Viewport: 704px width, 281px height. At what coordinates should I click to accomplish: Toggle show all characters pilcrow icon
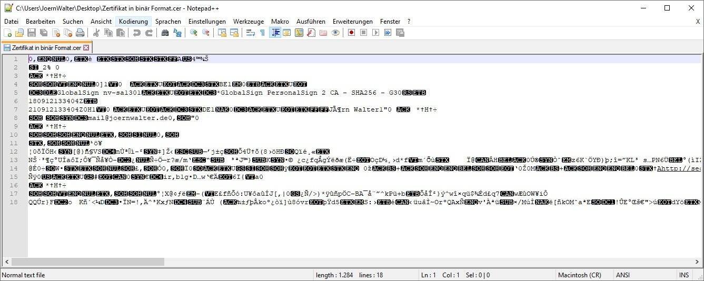pyautogui.click(x=262, y=33)
